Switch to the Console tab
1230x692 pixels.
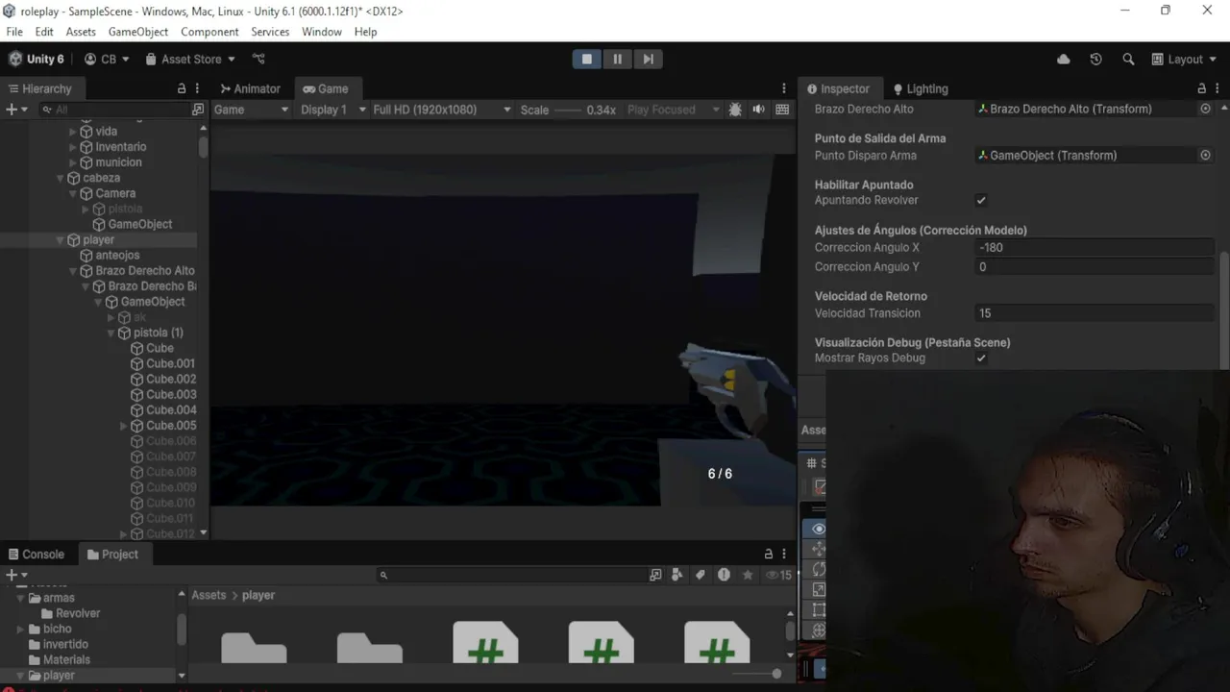[36, 555]
